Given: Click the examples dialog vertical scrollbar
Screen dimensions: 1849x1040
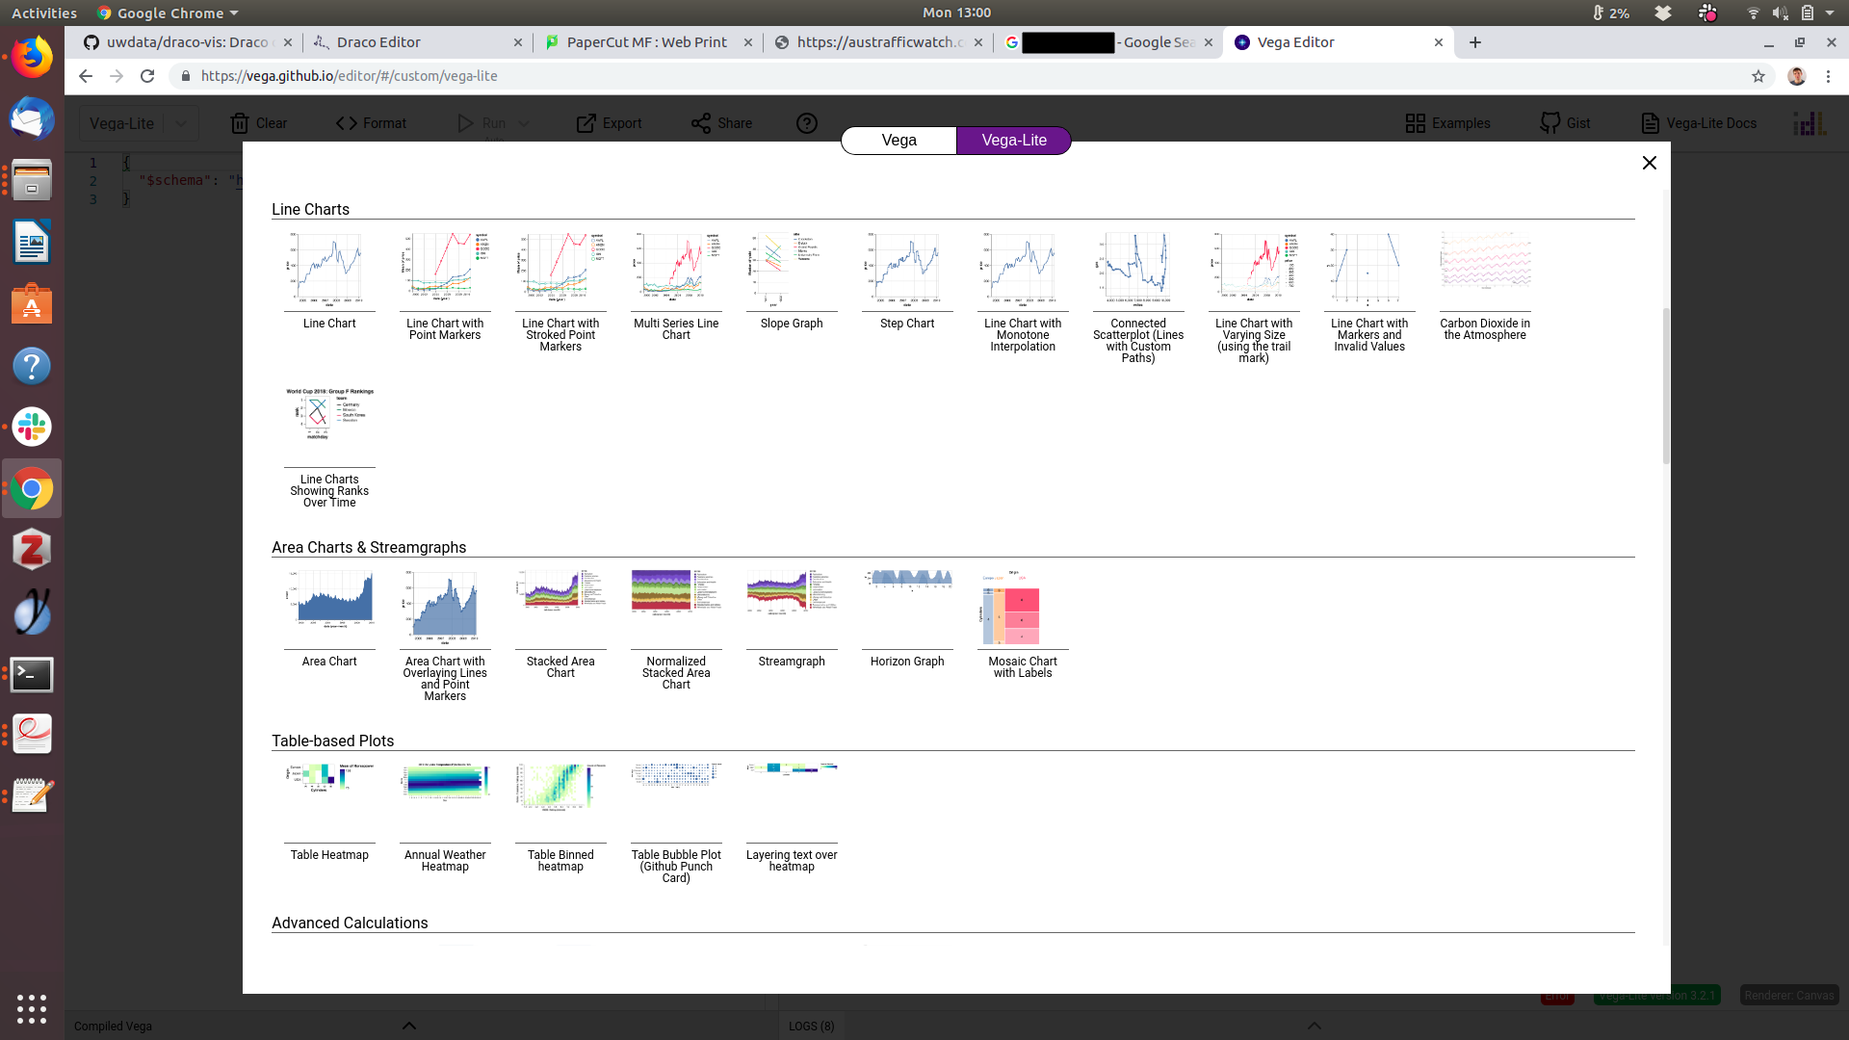Looking at the screenshot, I should (x=1665, y=385).
